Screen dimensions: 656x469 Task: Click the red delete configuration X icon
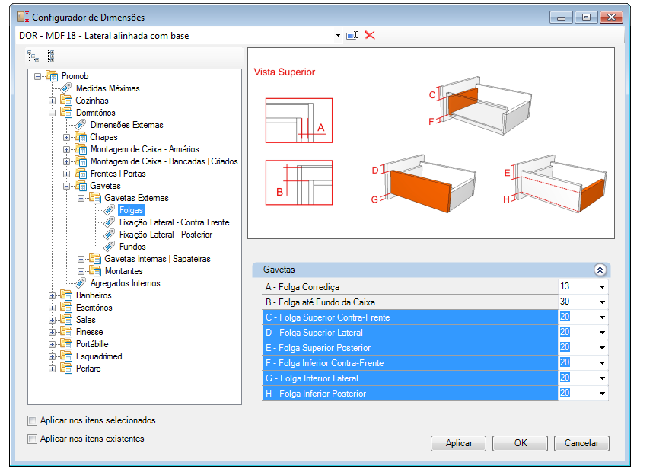tap(369, 35)
